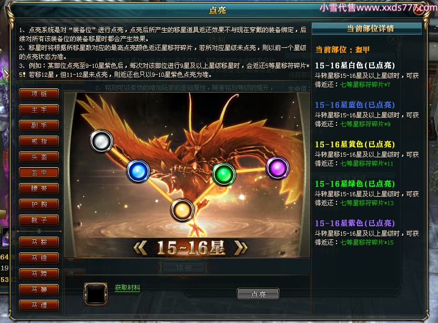Screen dimensions: 438x323
Task: Select the green orb node
Action: click(224, 174)
